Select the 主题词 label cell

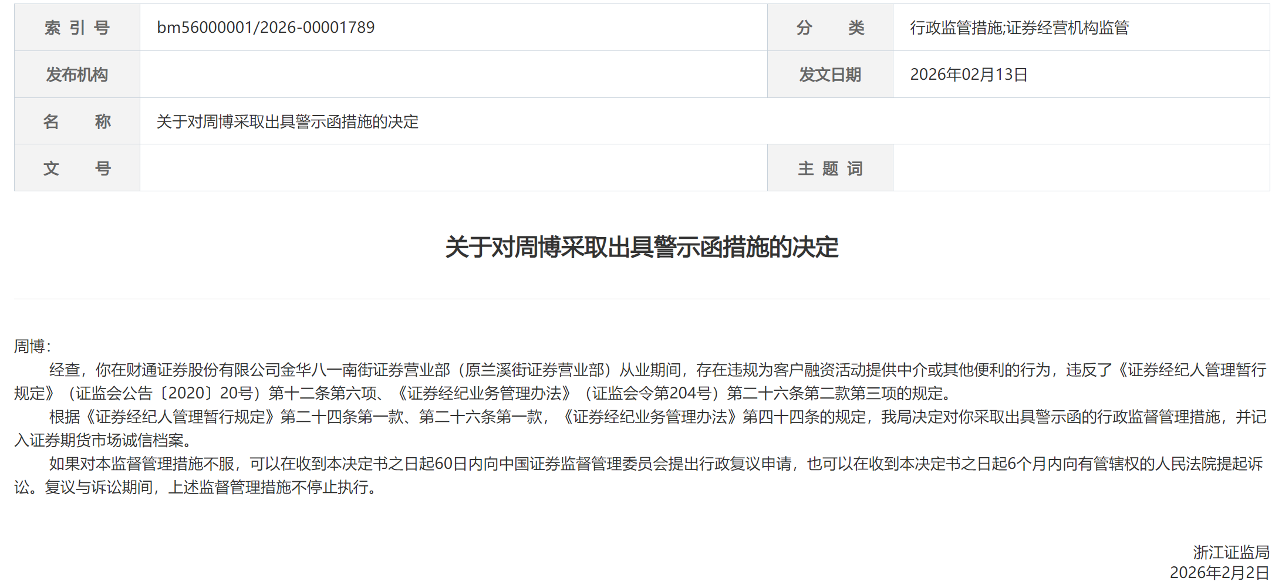[x=830, y=168]
